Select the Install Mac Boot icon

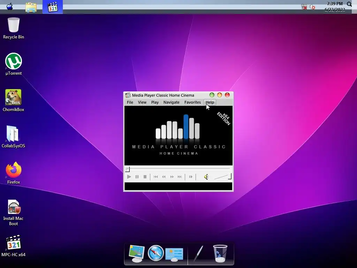(14, 213)
